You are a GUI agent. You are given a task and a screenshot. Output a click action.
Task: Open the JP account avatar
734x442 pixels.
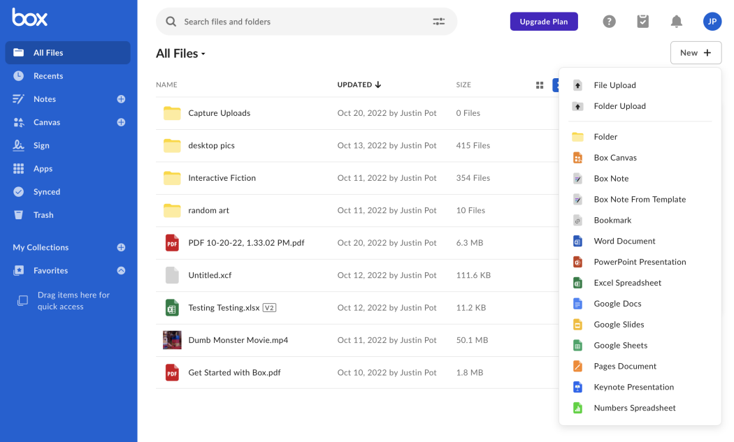(x=712, y=22)
